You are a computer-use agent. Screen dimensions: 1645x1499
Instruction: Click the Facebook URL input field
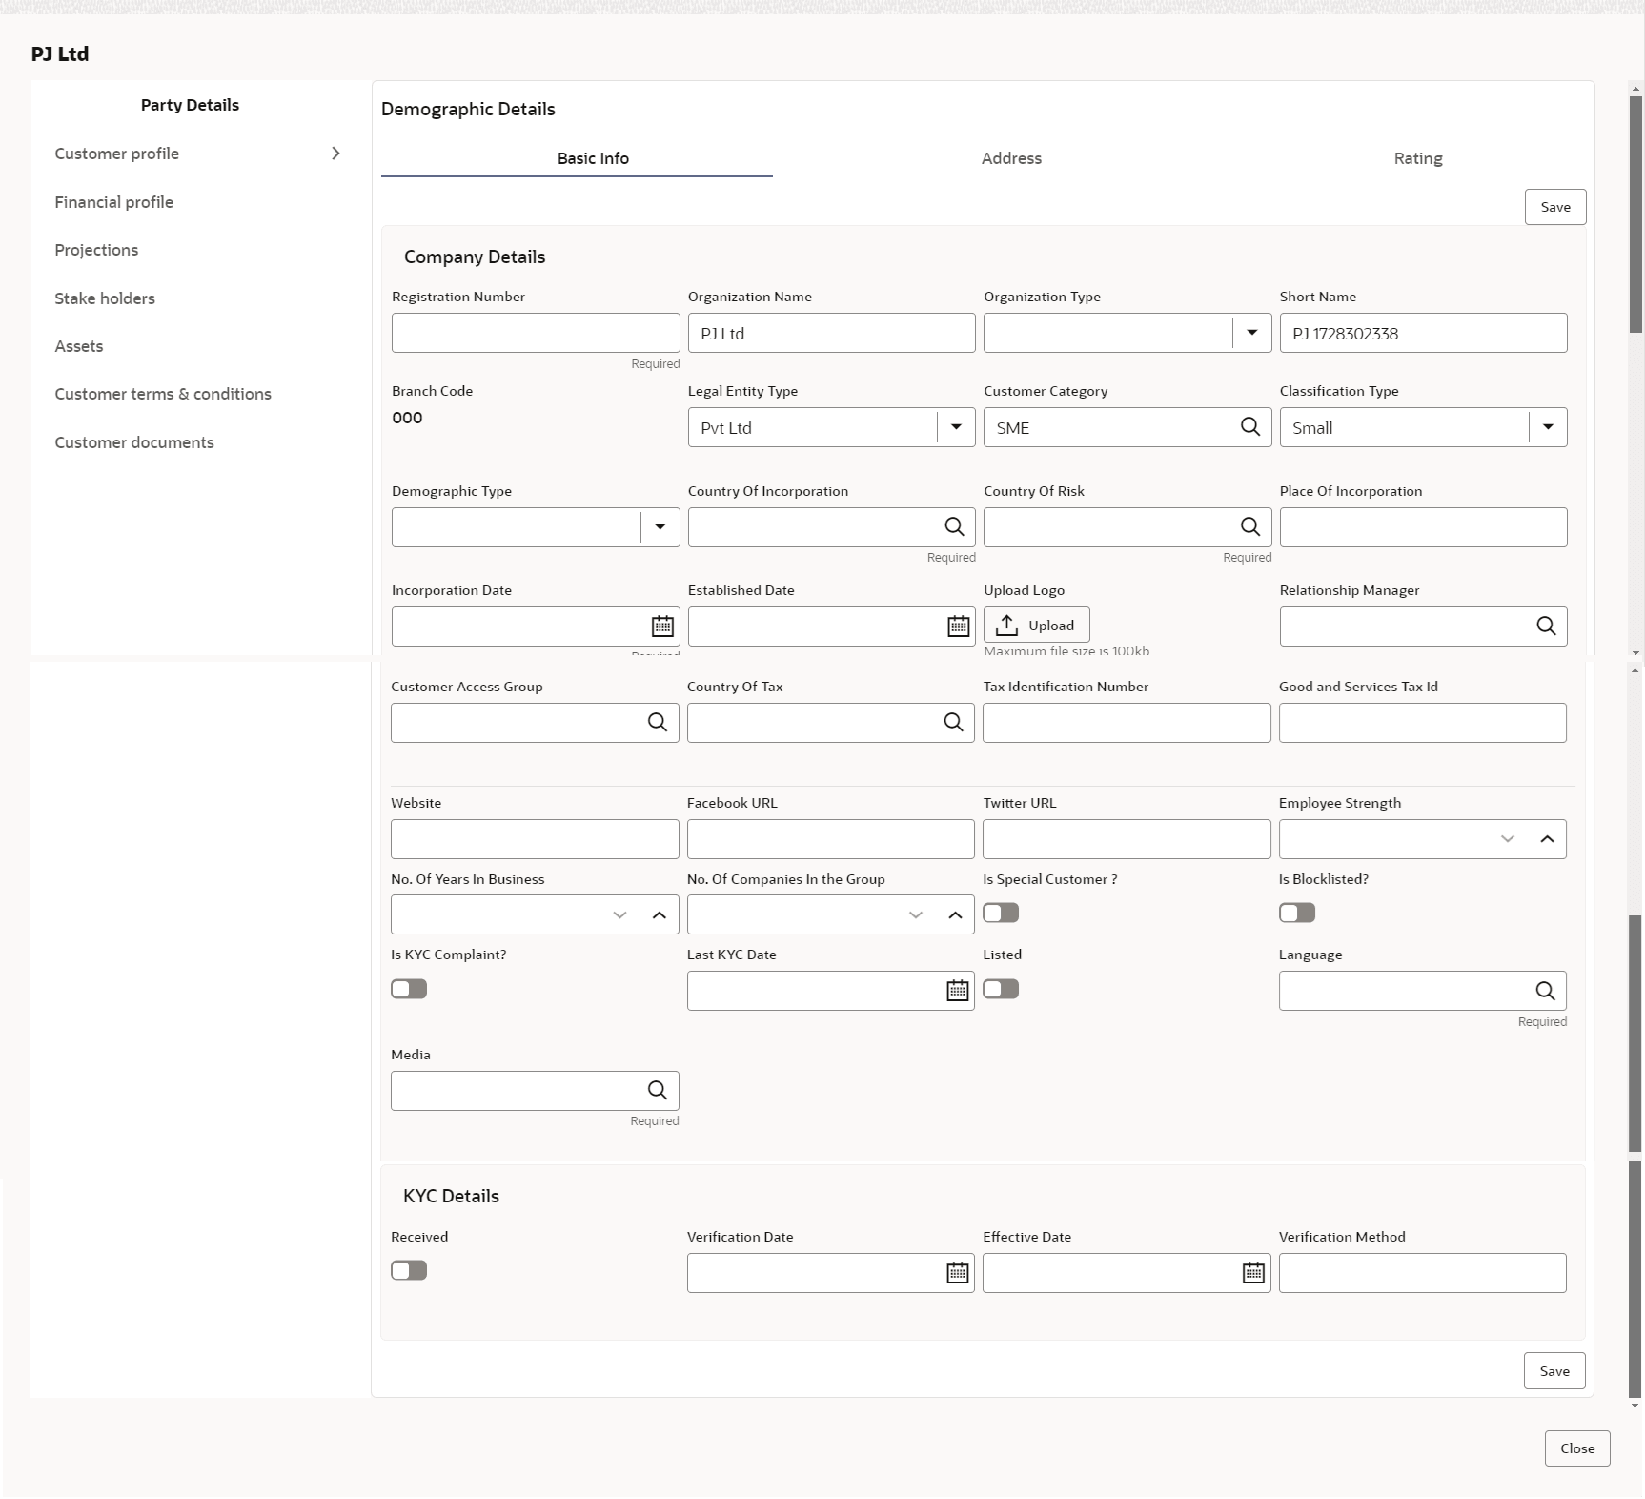click(x=830, y=839)
